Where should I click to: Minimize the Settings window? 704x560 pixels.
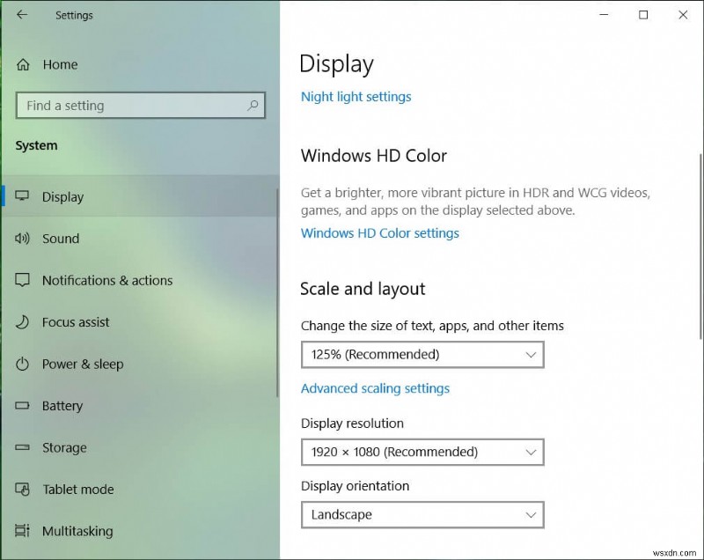point(604,15)
